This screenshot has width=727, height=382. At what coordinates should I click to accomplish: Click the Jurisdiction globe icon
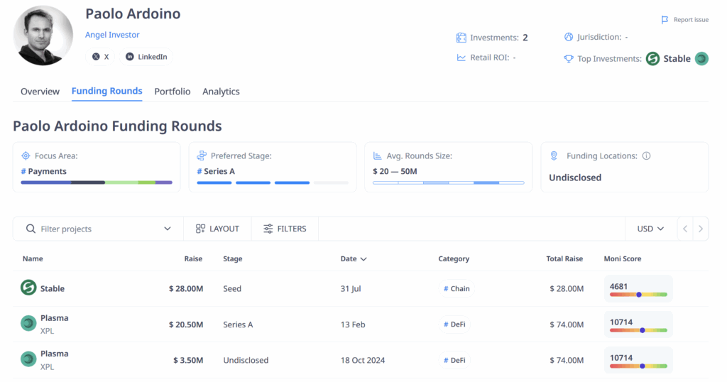pos(569,37)
